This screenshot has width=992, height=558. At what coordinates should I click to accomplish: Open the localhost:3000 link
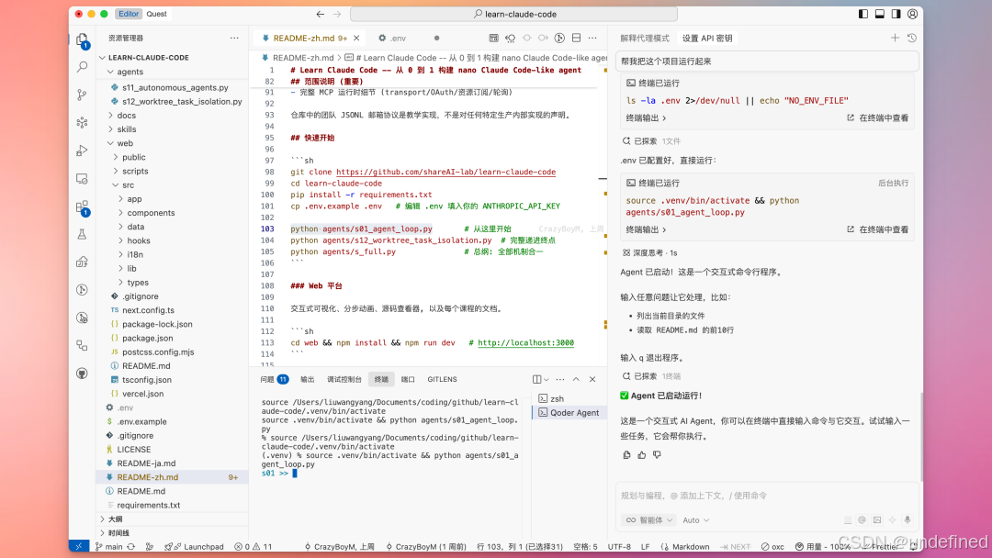525,342
